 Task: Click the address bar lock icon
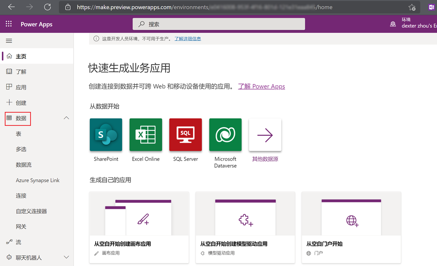pyautogui.click(x=68, y=7)
